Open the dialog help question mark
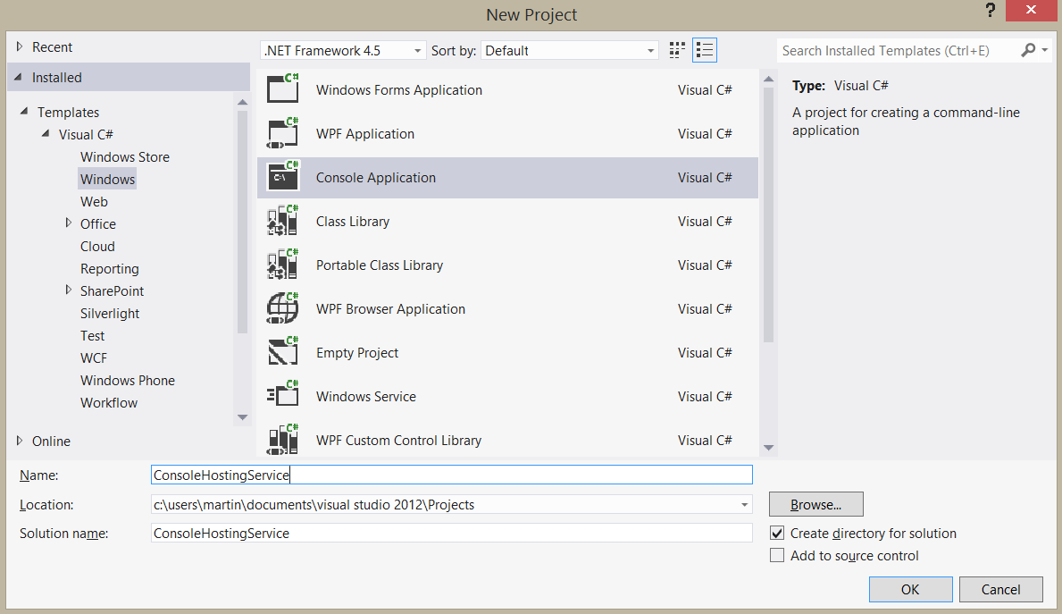This screenshot has height=614, width=1062. (991, 10)
